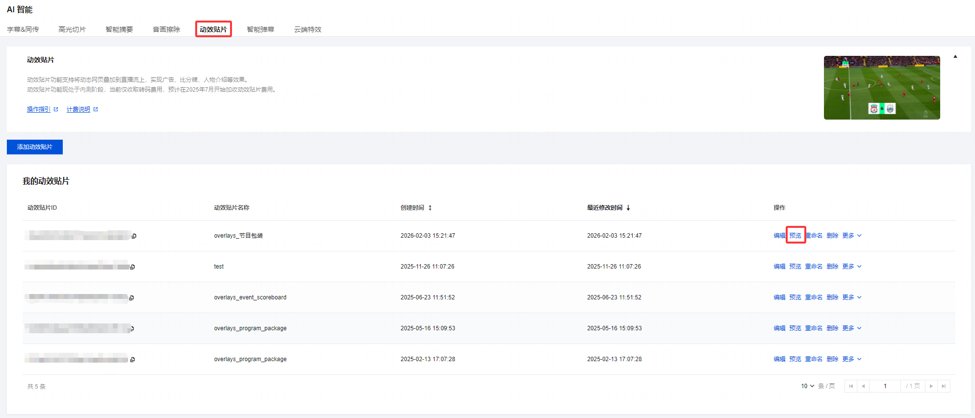Image resolution: width=975 pixels, height=418 pixels.
Task: Sort by 最近修改时间 arrow icon
Action: tap(628, 208)
